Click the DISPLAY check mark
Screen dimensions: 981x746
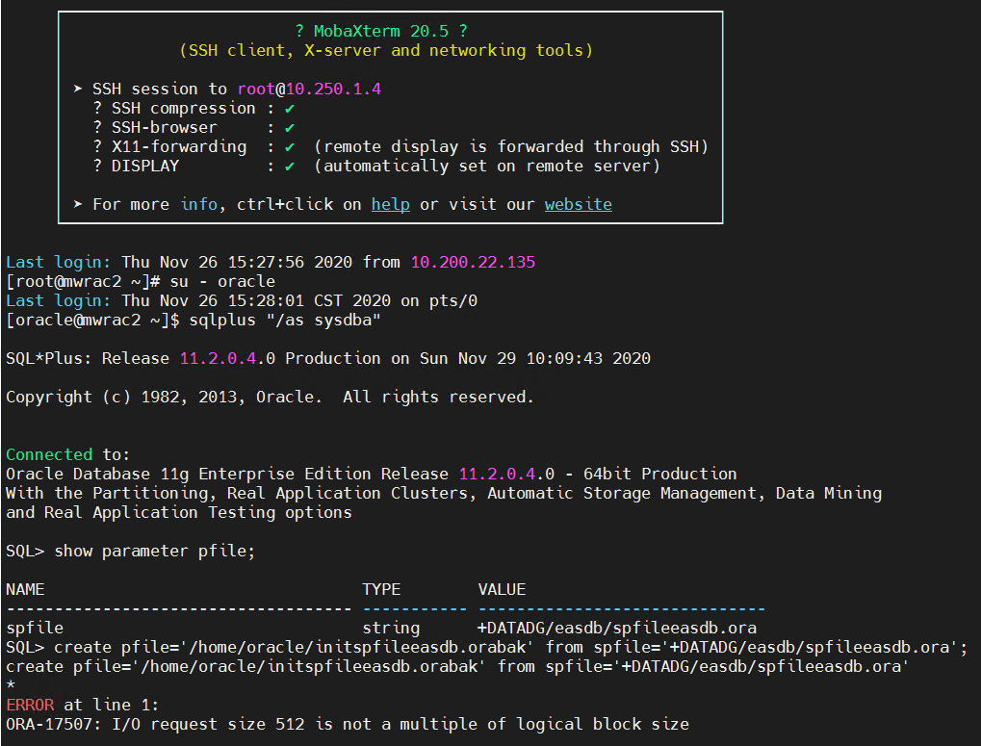290,167
